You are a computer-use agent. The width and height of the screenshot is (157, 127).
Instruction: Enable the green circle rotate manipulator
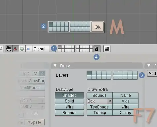coord(22,49)
